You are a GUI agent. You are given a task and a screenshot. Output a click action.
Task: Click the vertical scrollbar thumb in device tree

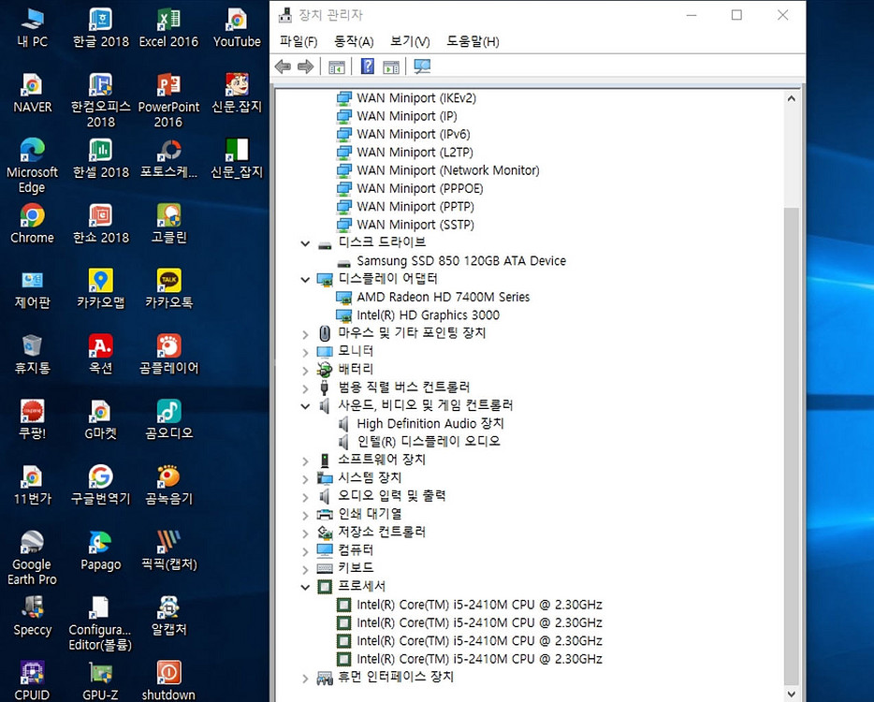791,446
